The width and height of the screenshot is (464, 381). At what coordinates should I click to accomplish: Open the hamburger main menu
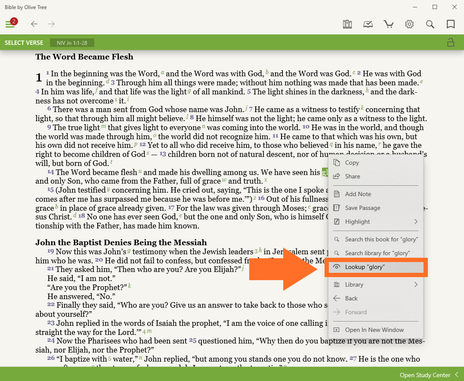click(10, 24)
